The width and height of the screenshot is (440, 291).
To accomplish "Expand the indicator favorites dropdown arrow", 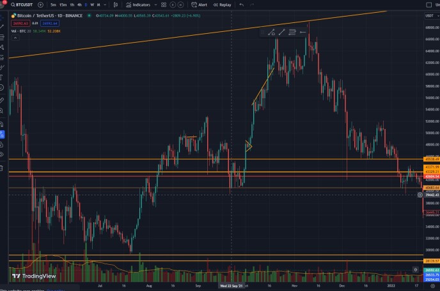I will point(156,4).
